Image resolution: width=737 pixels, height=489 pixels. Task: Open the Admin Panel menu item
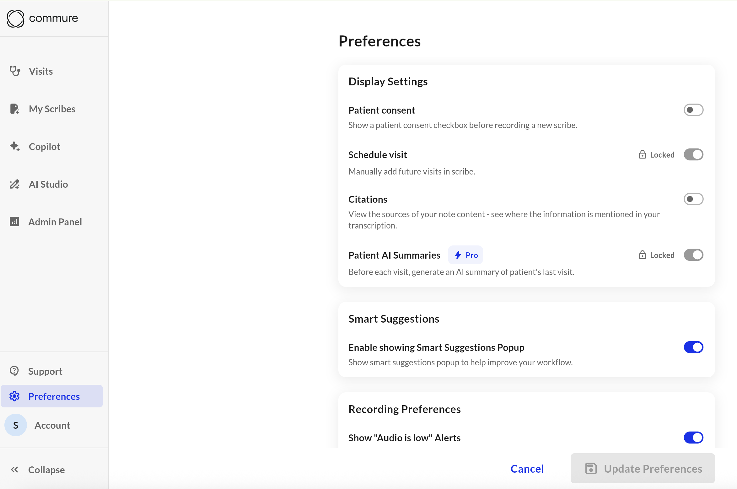tap(55, 222)
